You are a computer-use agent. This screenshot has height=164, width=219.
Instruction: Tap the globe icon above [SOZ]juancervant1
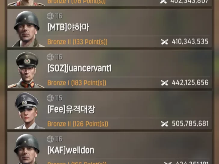(50, 57)
